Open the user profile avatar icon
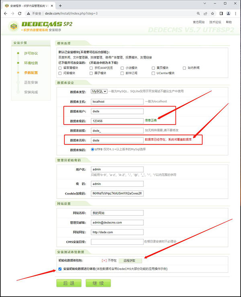 pyautogui.click(x=229, y=14)
